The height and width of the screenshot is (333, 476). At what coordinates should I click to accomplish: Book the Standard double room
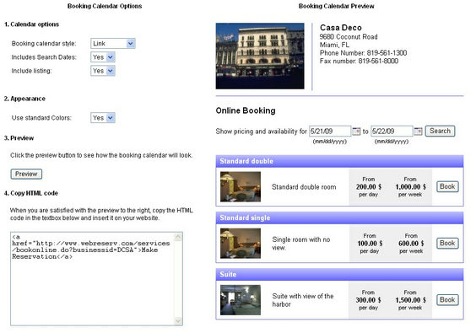pyautogui.click(x=447, y=186)
